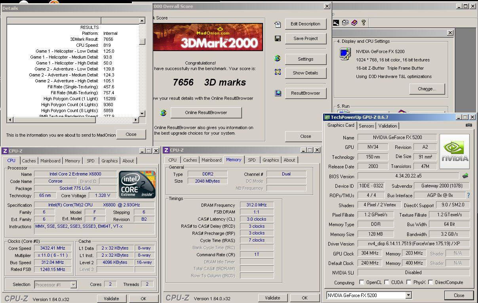Open Mainboard tab in left CPU-Z window
Screen dimensions: 478x303
click(x=50, y=161)
